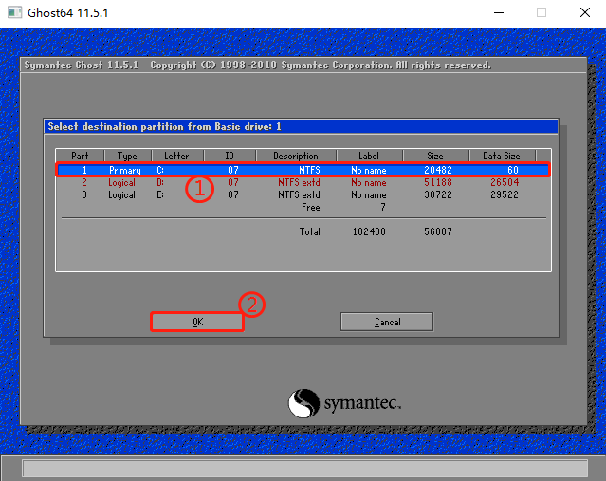Click NTFS extd description in E: row
606x481 pixels.
tap(299, 194)
